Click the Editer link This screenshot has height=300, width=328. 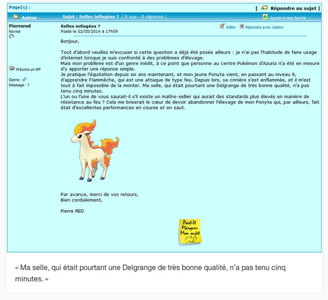pos(231,27)
